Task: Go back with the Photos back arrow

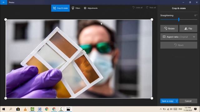Action: click(3, 2)
